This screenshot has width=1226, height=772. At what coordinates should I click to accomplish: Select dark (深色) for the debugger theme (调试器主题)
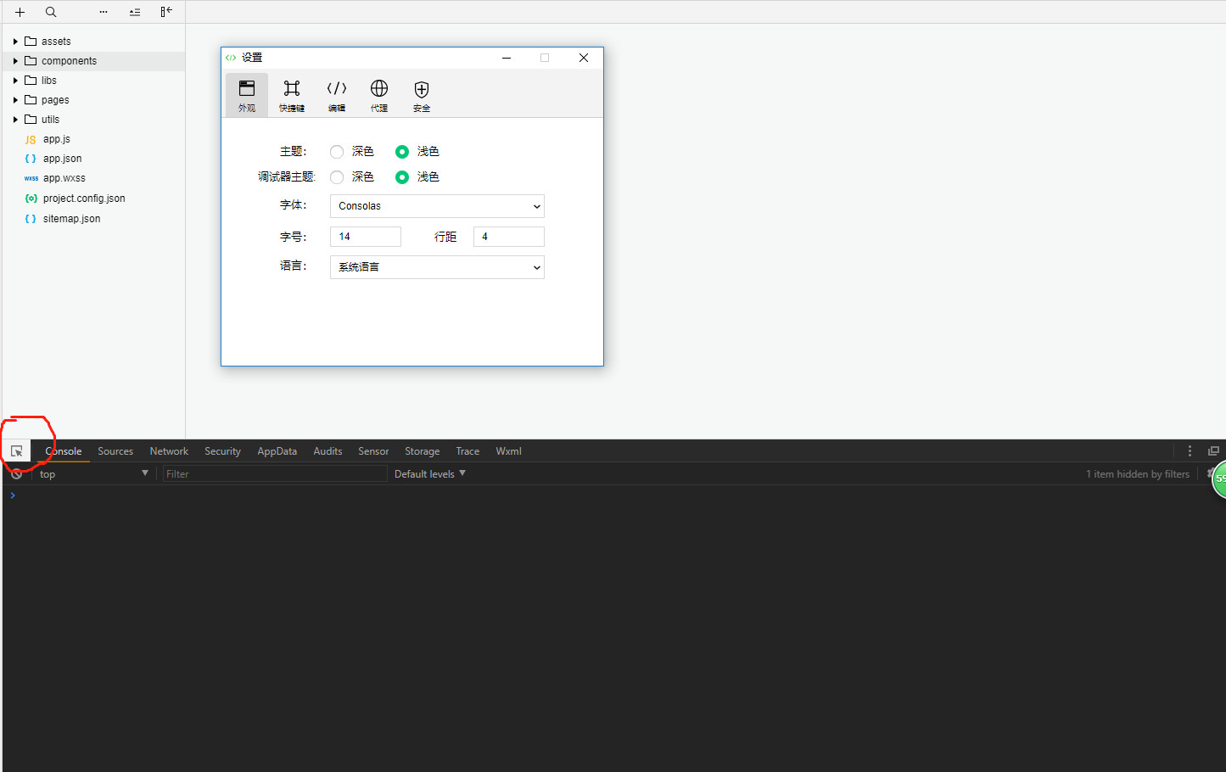[337, 177]
